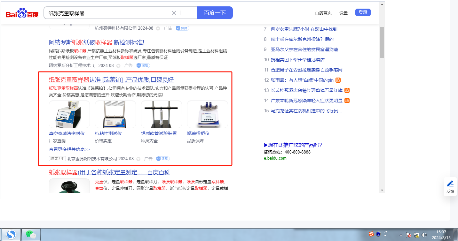458x241 pixels.
Task: Click the 查看更多相关信息>> link
Action: pos(69,149)
